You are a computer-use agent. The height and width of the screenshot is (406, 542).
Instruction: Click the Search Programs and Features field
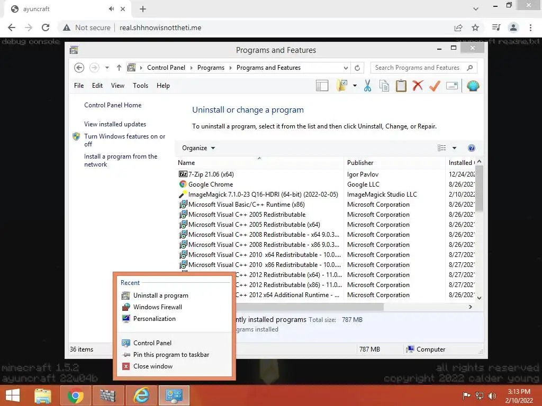(x=417, y=68)
